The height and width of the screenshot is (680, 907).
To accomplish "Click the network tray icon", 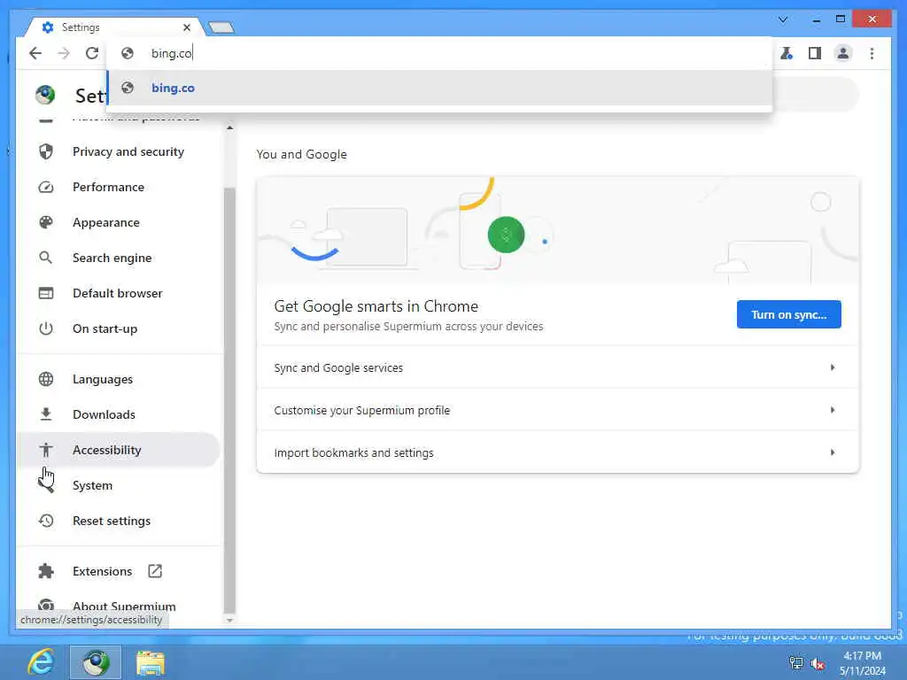I will pyautogui.click(x=796, y=663).
